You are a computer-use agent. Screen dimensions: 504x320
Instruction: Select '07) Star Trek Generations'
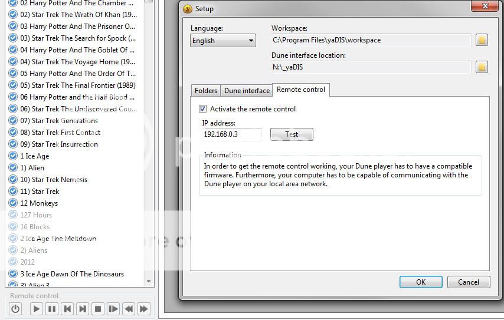59,121
